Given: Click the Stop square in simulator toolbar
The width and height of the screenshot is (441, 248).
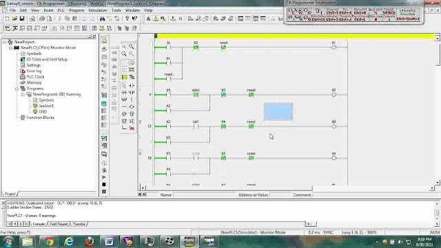Looking at the screenshot, I should pyautogui.click(x=104, y=185).
